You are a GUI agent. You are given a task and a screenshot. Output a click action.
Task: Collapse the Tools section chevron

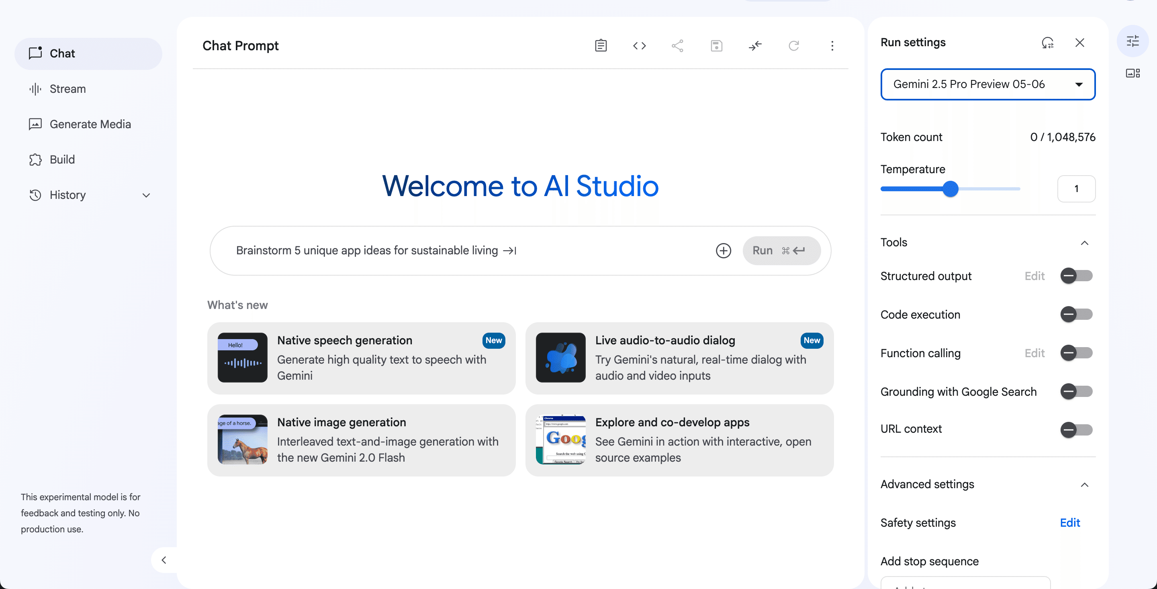[x=1084, y=243]
